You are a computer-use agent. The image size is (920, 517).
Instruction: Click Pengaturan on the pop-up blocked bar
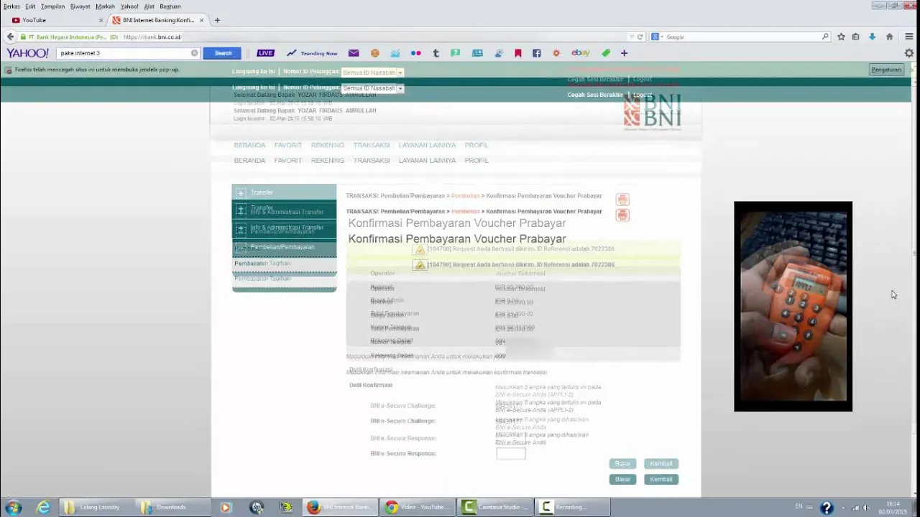coord(886,70)
